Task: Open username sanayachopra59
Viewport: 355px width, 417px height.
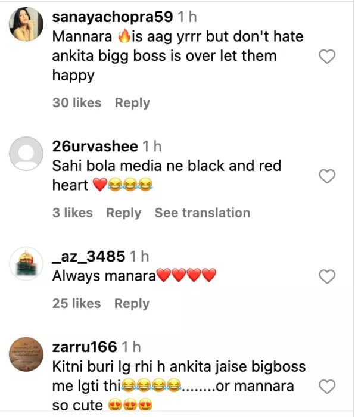Action: tap(113, 17)
